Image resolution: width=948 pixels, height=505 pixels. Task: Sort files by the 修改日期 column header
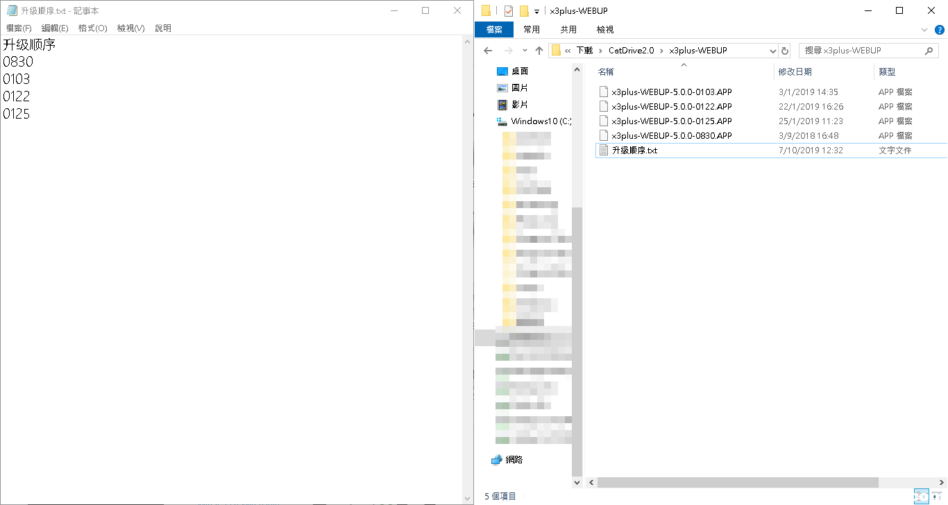[x=795, y=71]
